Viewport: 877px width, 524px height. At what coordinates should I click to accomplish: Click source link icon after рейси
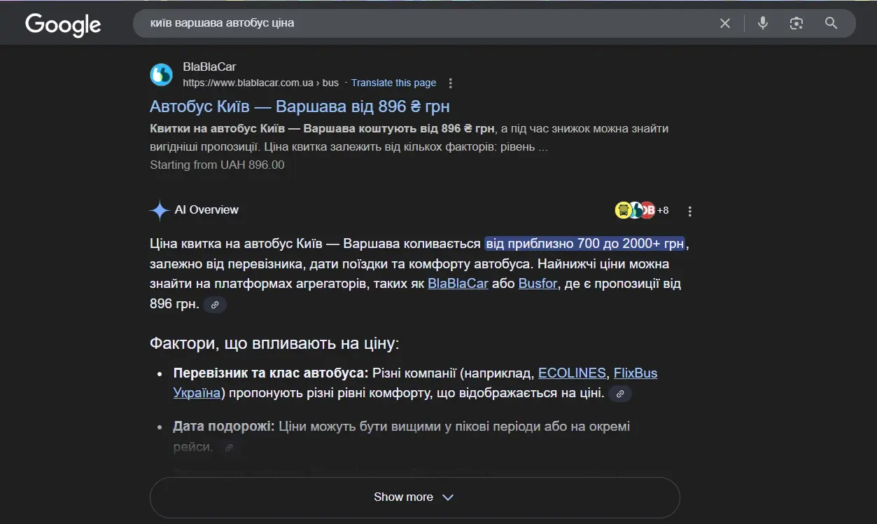pos(228,447)
